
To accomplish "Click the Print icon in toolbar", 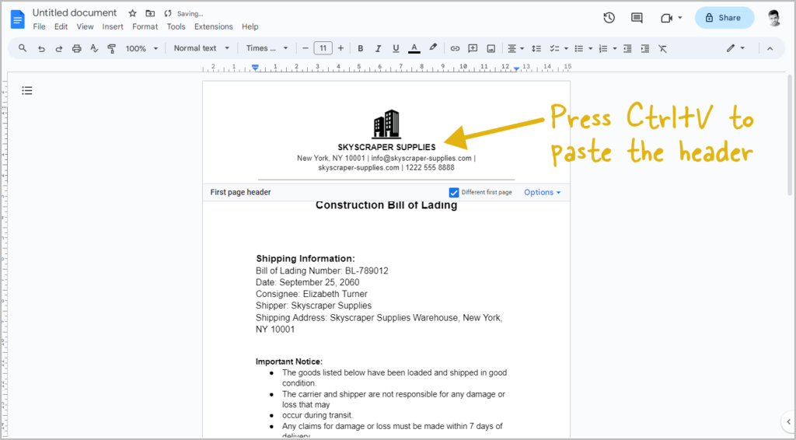I will [x=76, y=48].
